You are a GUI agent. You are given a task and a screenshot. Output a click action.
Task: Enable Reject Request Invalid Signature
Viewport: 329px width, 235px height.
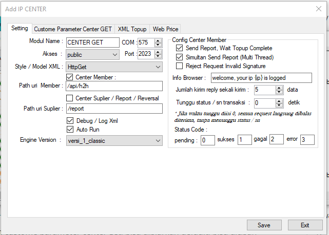coord(179,66)
